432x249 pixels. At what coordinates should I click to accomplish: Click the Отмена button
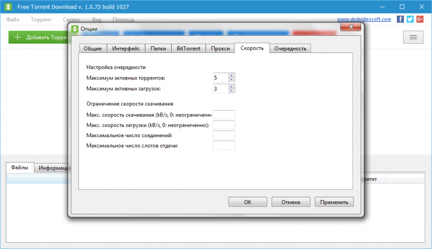tap(291, 202)
